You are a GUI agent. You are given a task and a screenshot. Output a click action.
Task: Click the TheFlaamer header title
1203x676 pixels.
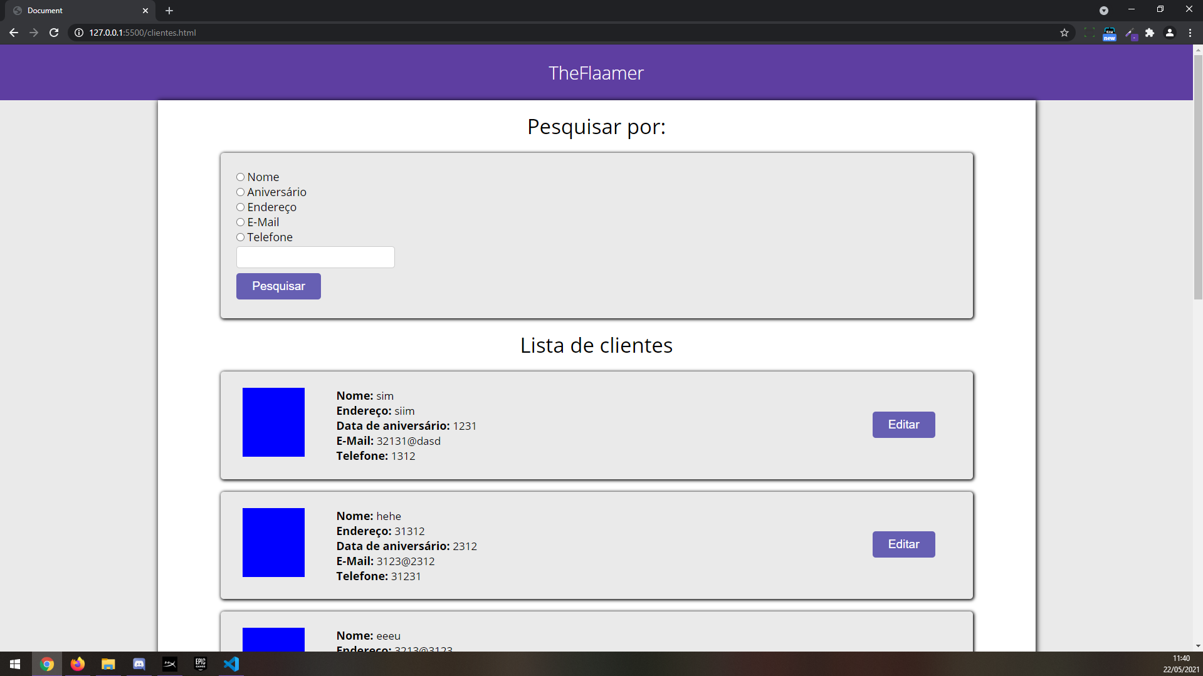tap(596, 73)
